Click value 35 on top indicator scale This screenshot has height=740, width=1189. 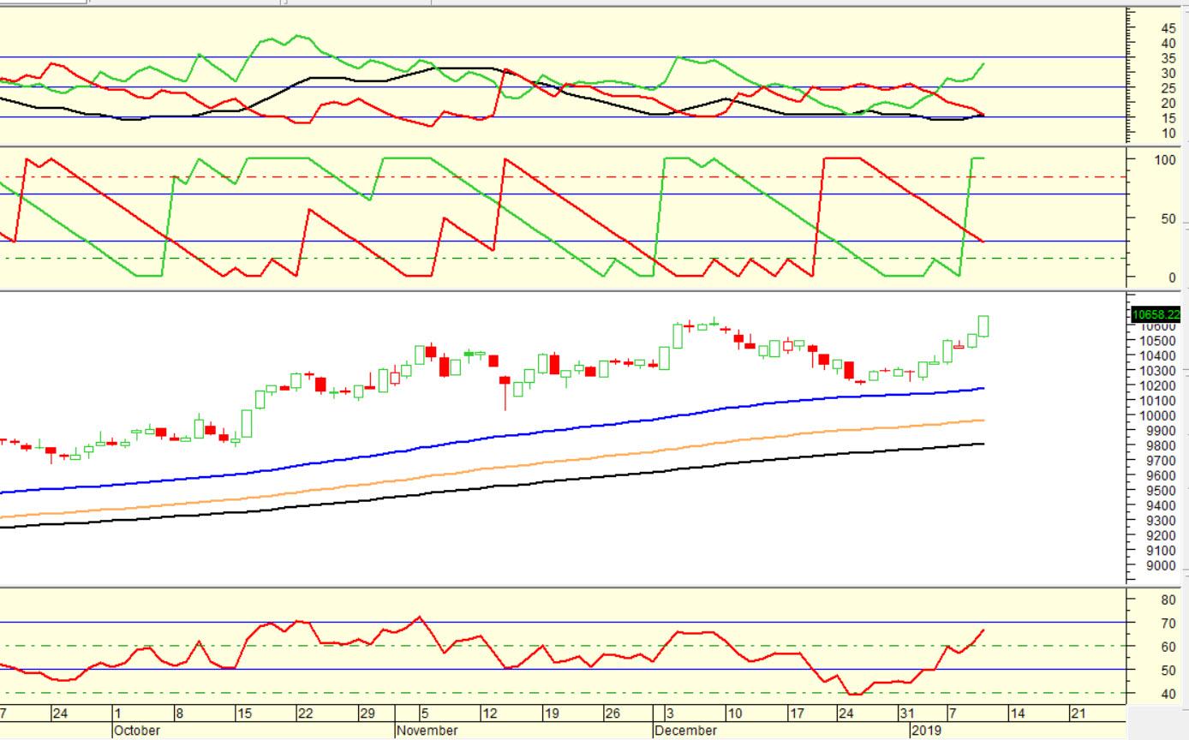click(x=1168, y=58)
